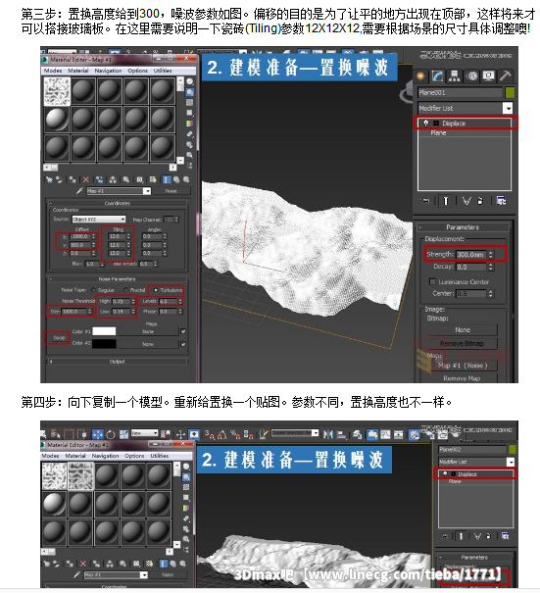Toggle Backlight icon in first screenshot's Material Editor

(x=189, y=92)
